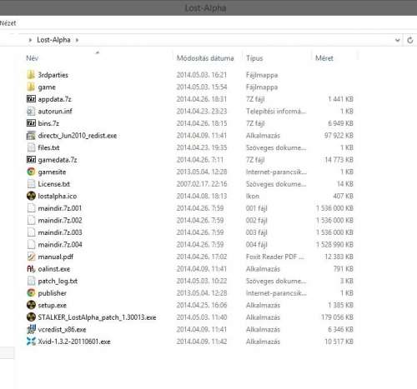
Task: Select the autorun.inf file name
Action: 55,111
